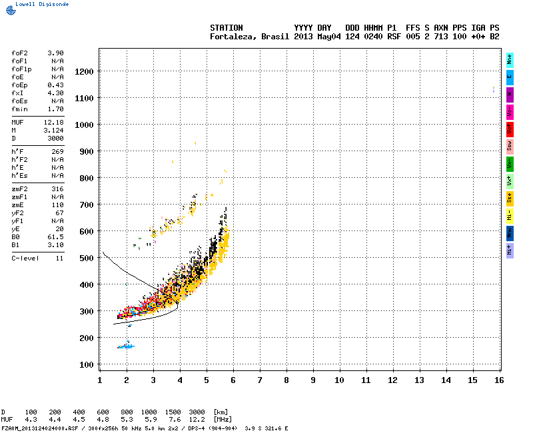Click the distance table entry 1500

tap(173, 412)
